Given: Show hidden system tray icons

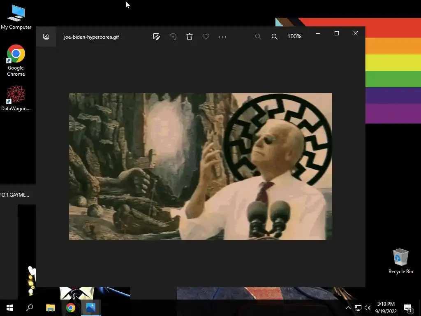Looking at the screenshot, I should pyautogui.click(x=348, y=308).
